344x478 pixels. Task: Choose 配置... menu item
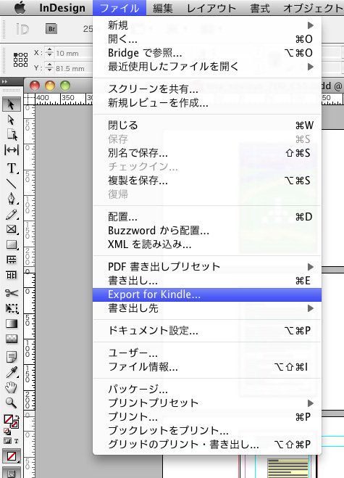click(207, 217)
